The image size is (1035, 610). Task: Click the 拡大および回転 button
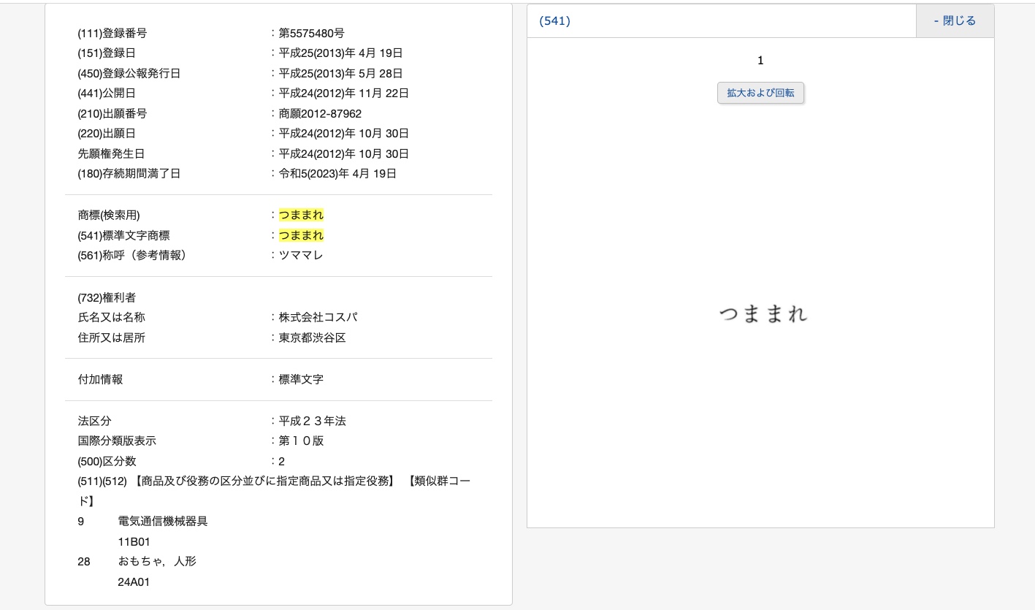pos(760,93)
